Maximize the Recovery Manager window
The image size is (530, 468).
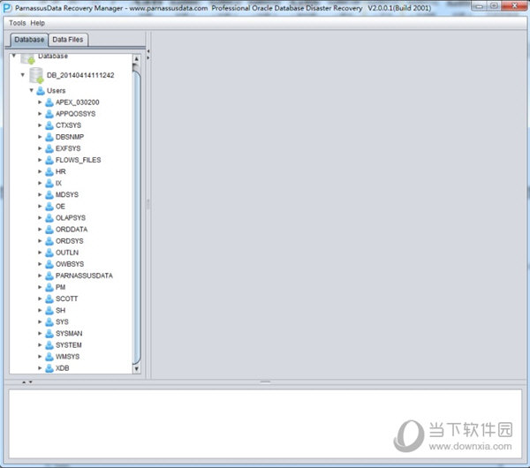(x=495, y=6)
